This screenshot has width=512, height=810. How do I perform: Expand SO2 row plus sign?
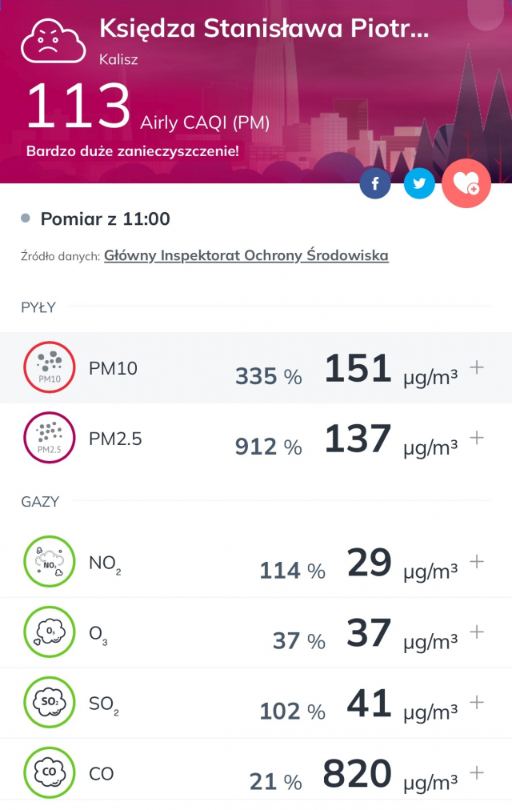(477, 702)
